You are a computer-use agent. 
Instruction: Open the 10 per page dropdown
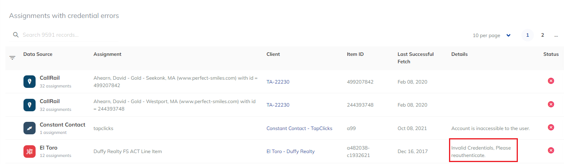point(492,36)
